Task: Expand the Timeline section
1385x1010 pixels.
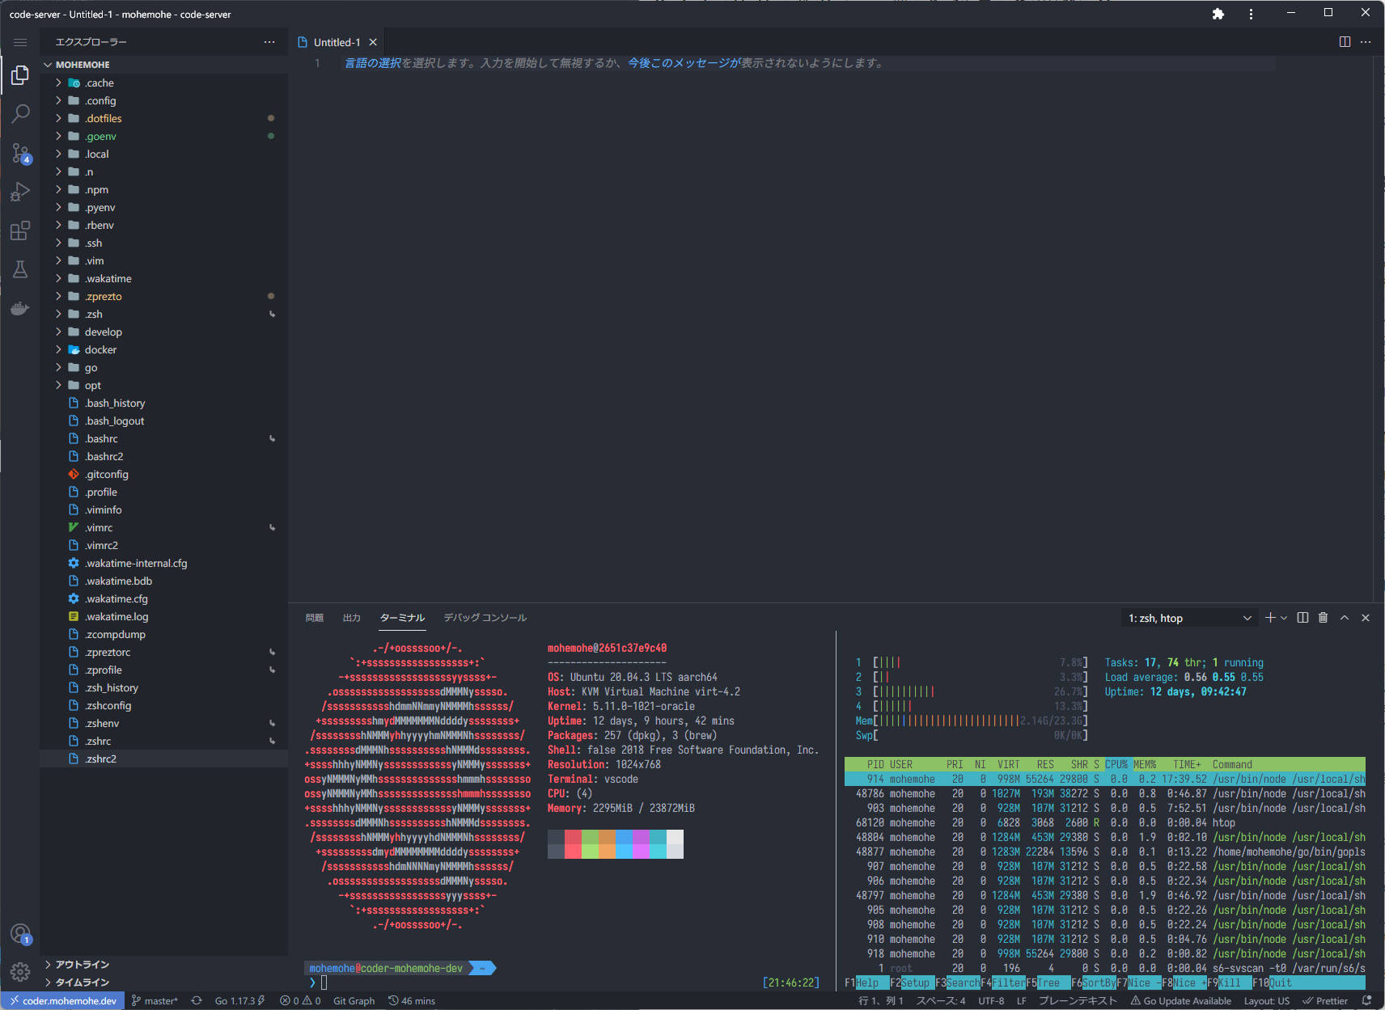Action: (163, 983)
